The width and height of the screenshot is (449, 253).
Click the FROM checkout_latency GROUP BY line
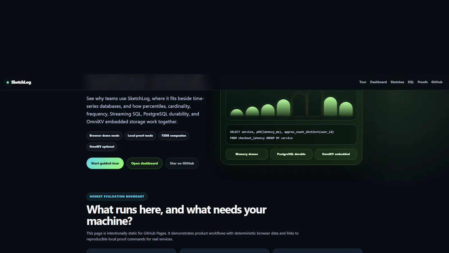(261, 138)
